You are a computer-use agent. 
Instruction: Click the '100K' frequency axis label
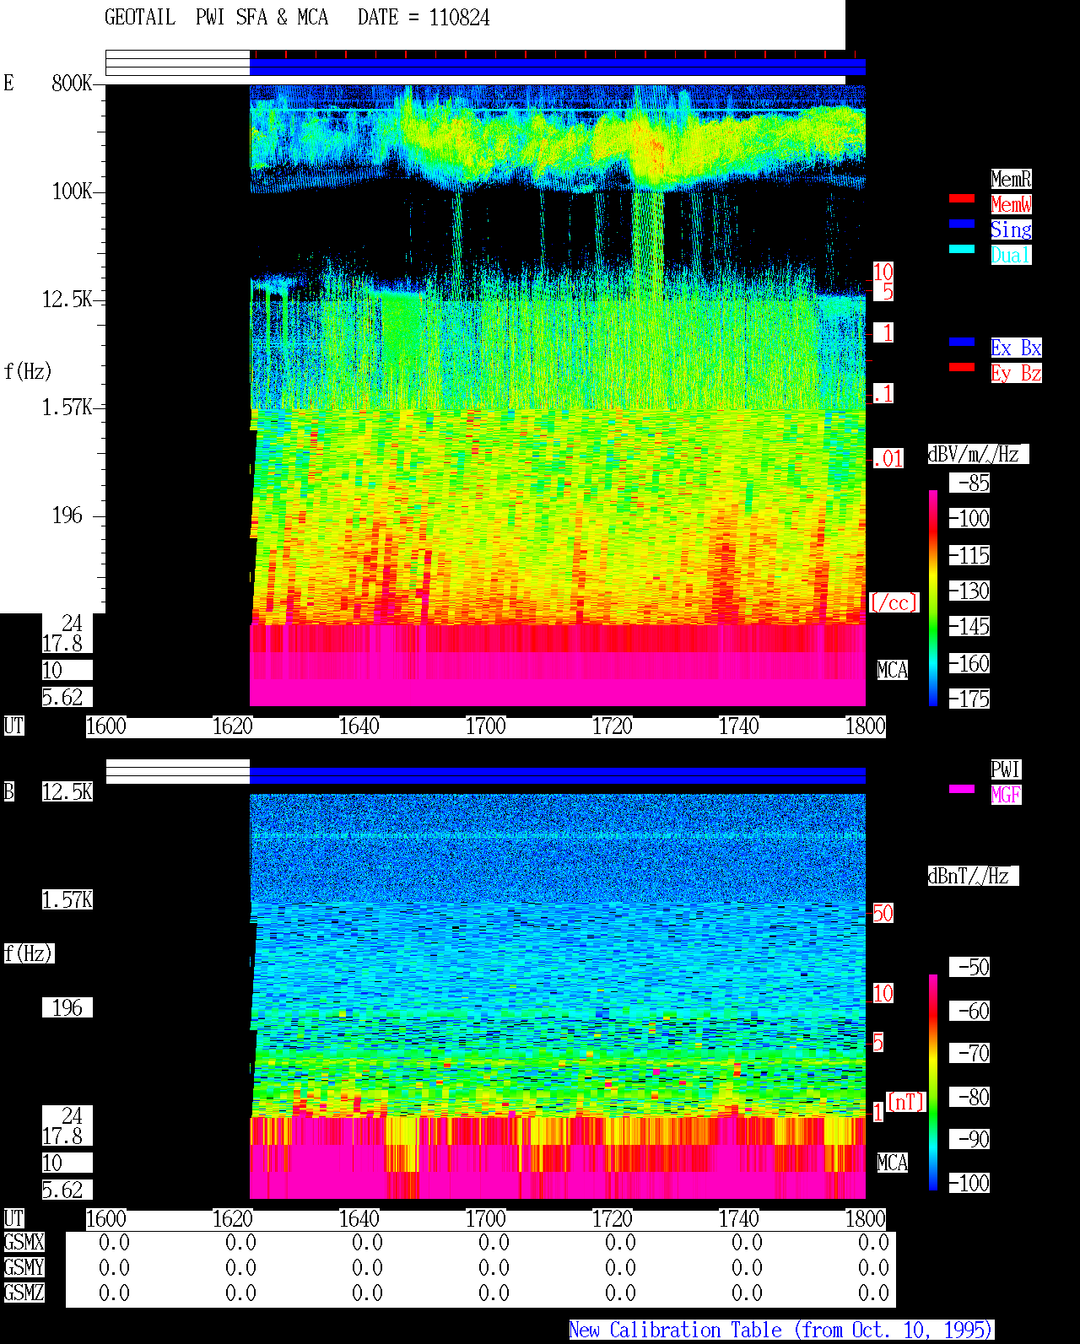pyautogui.click(x=72, y=191)
